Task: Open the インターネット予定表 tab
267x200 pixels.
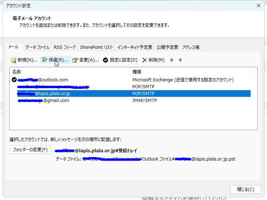Action: pyautogui.click(x=135, y=47)
